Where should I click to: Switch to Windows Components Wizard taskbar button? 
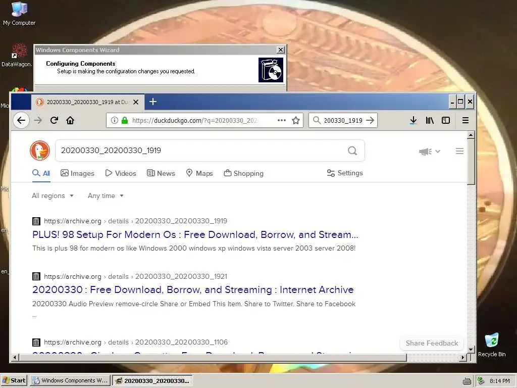(x=70, y=380)
